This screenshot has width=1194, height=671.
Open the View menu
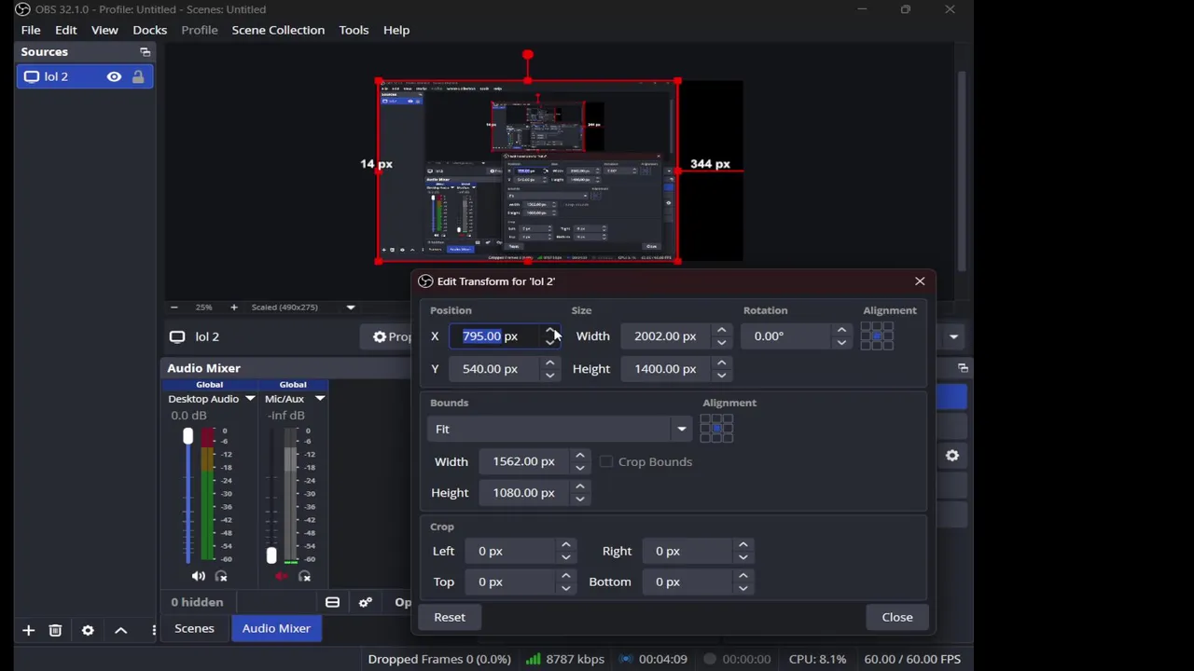(104, 30)
